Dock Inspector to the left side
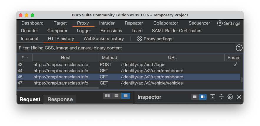 195,97
